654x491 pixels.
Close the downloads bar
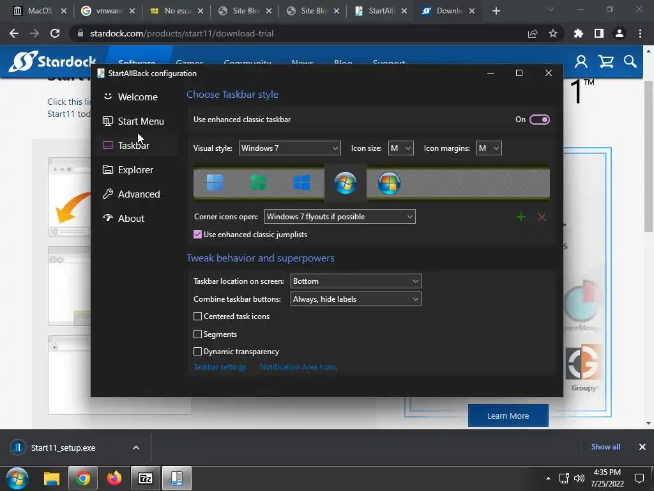[x=643, y=447]
